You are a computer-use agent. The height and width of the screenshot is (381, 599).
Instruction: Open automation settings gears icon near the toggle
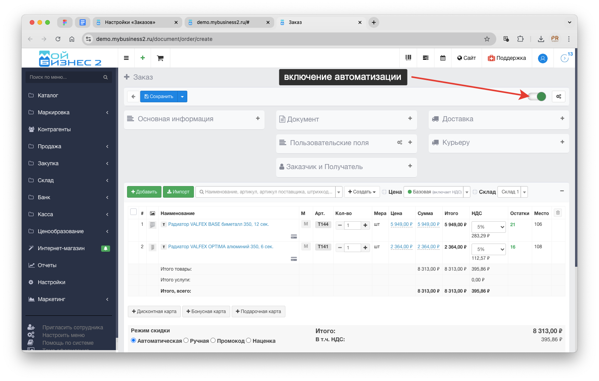(x=558, y=97)
